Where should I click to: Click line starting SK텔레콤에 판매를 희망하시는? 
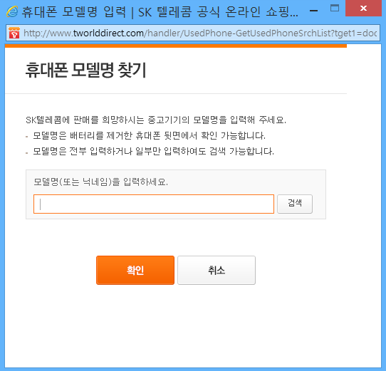[156, 120]
